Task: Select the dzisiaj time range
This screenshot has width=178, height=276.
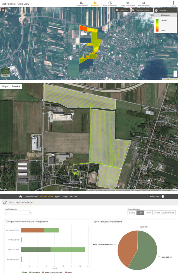Action: [132, 213]
